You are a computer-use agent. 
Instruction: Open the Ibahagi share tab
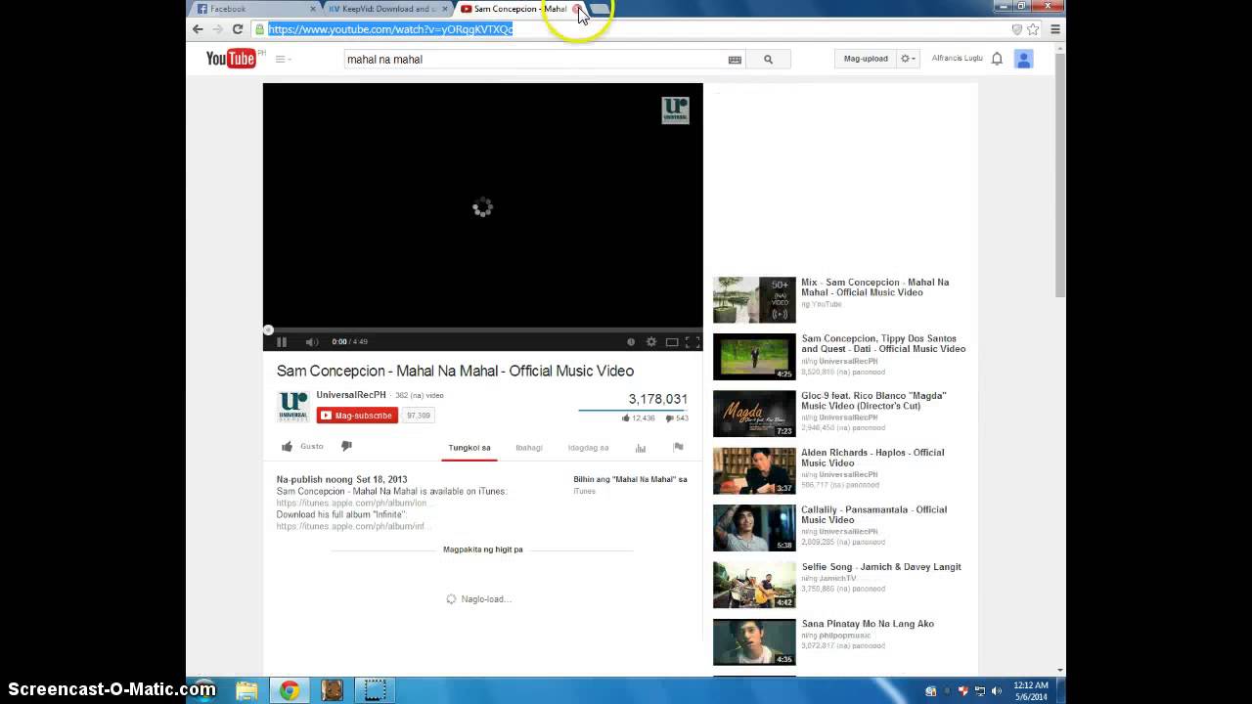pyautogui.click(x=529, y=448)
